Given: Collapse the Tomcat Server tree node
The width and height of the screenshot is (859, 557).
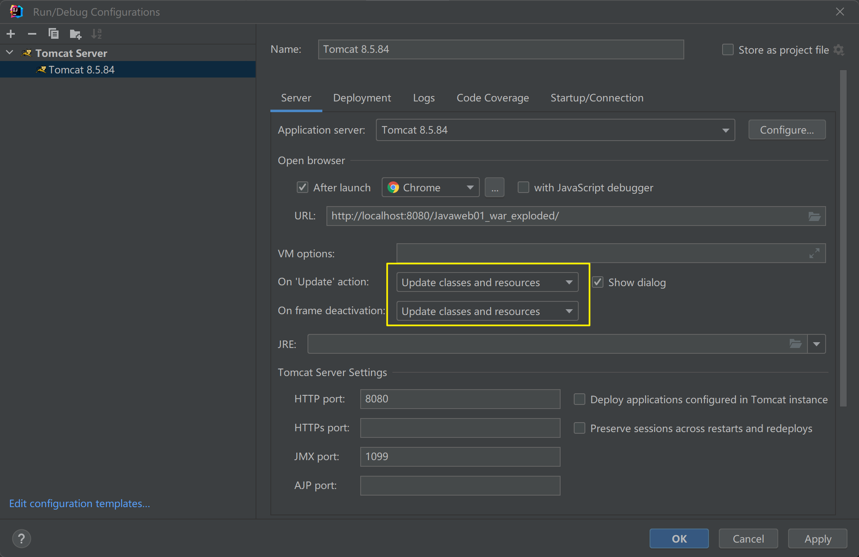Looking at the screenshot, I should pyautogui.click(x=10, y=53).
